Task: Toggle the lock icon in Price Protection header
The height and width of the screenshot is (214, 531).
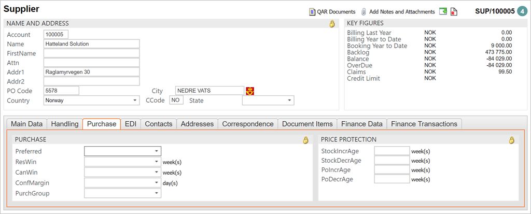Action: pyautogui.click(x=512, y=140)
